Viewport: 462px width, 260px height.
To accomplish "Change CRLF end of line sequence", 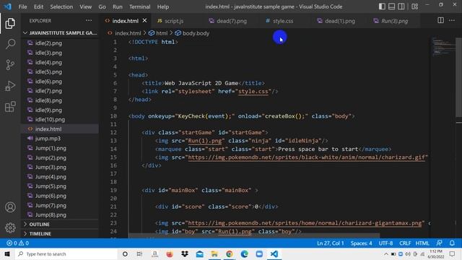I will click(405, 243).
